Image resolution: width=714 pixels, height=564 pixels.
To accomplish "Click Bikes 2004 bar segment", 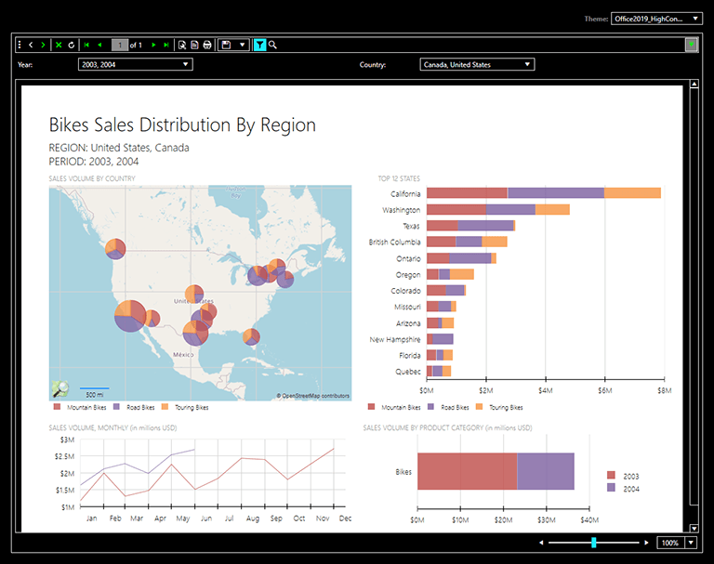I will click(546, 471).
